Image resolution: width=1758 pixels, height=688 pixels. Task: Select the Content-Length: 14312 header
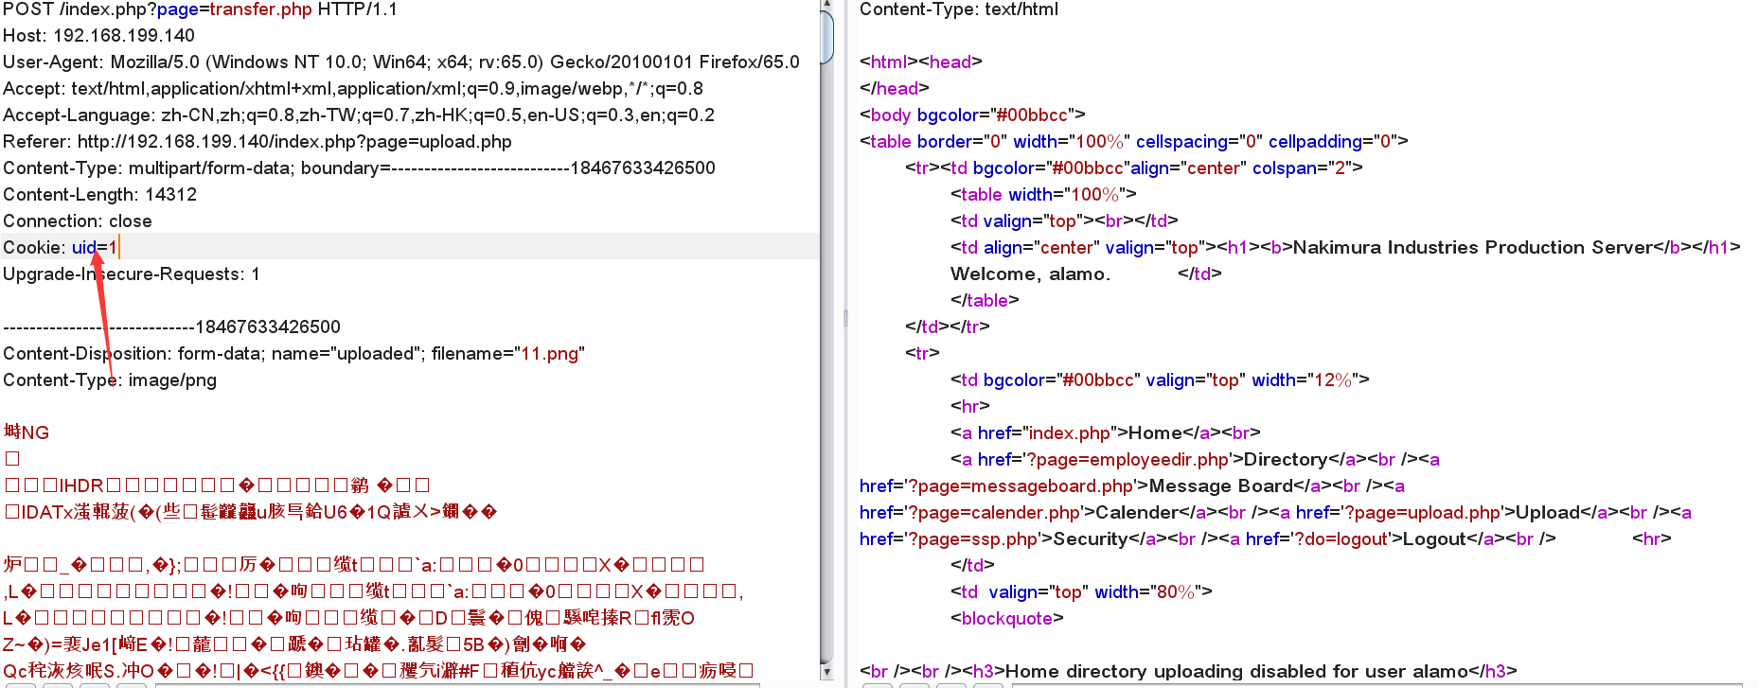[x=99, y=195]
